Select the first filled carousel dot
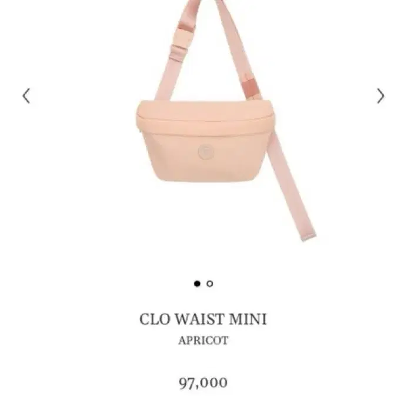 coord(197,283)
